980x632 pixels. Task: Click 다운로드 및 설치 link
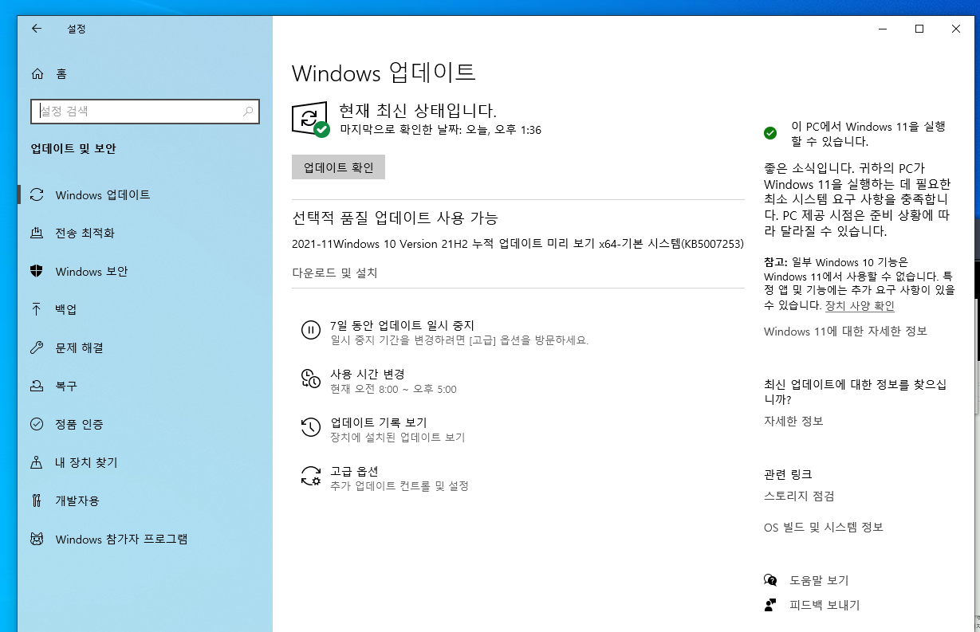pyautogui.click(x=335, y=273)
